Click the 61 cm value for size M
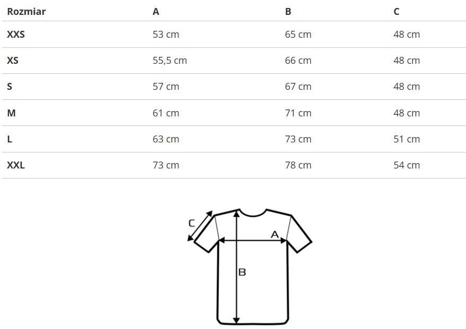466x329 pixels. coord(166,113)
